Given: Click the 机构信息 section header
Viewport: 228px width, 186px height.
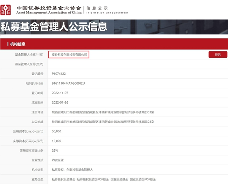Looking at the screenshot, I should click(18, 44).
